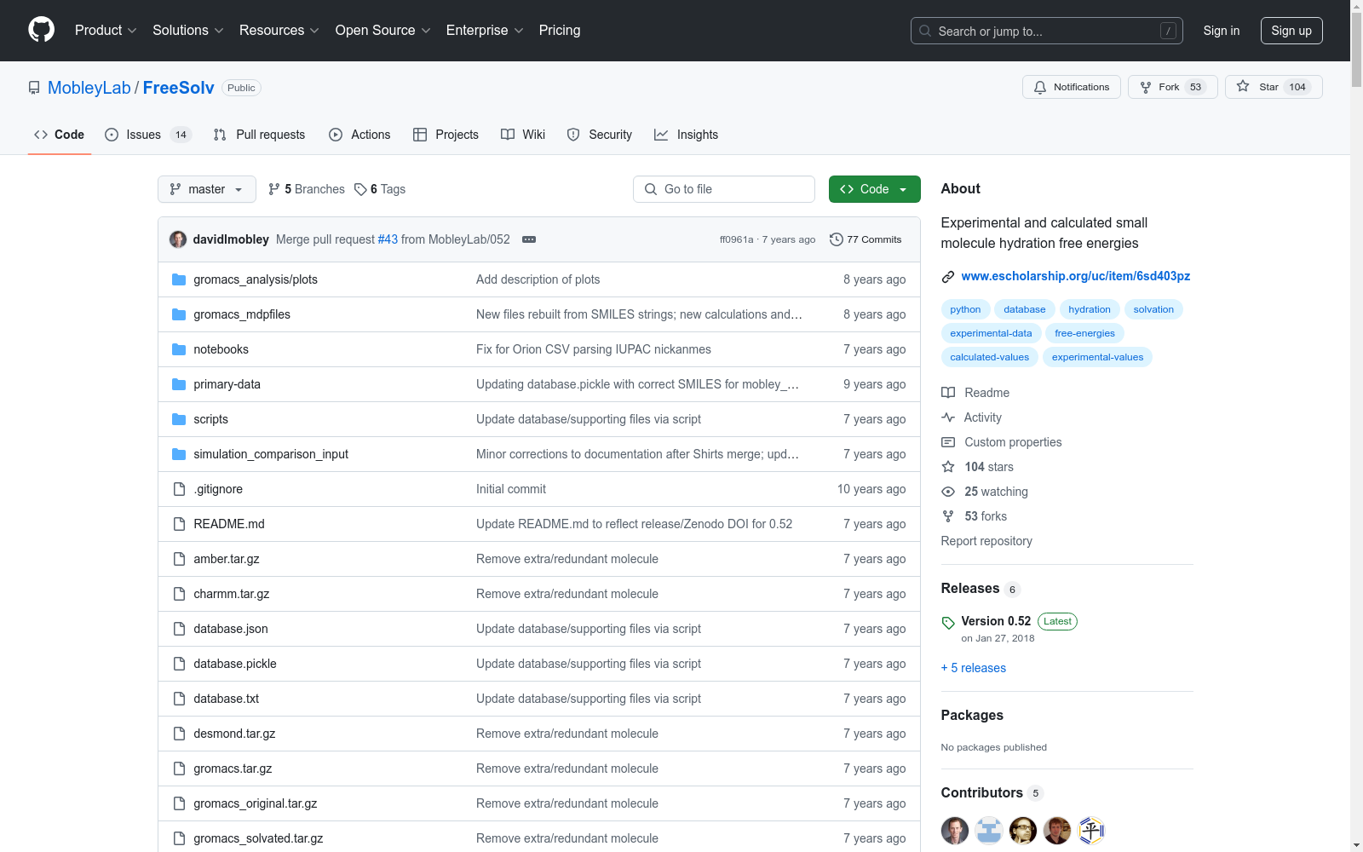
Task: Switch to the Projects tab
Action: (x=446, y=135)
